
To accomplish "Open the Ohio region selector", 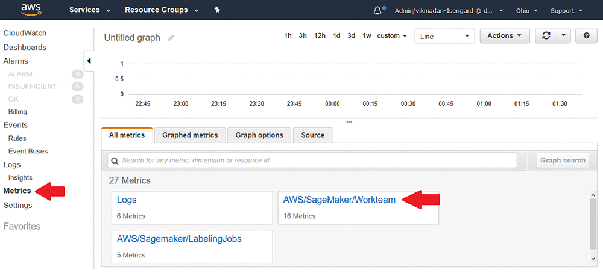I will (526, 11).
